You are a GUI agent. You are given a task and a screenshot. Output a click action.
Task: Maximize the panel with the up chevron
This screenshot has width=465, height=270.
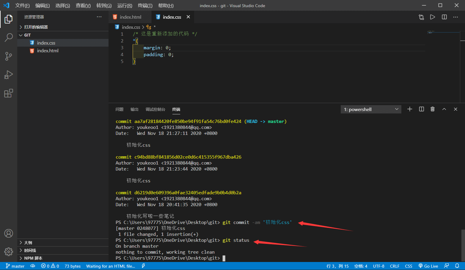pos(444,109)
